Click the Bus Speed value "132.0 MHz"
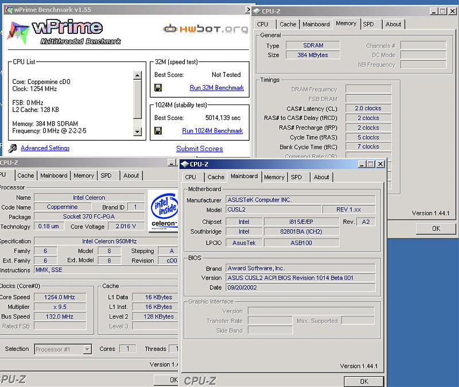This screenshot has width=459, height=387. pyautogui.click(x=60, y=316)
